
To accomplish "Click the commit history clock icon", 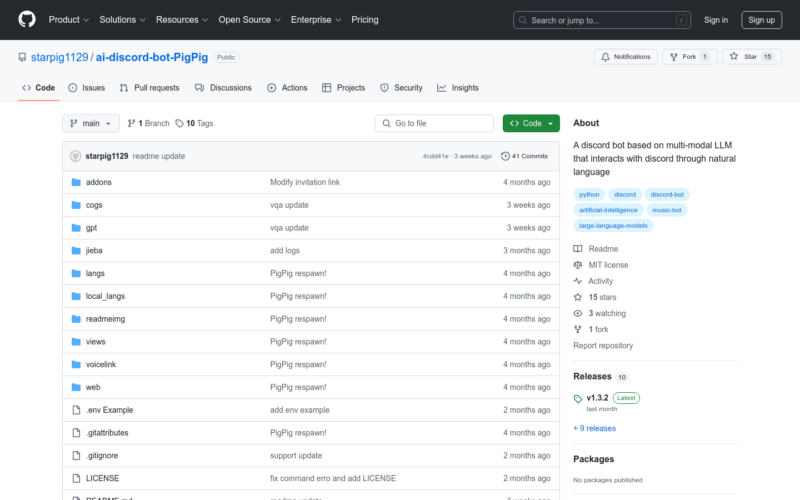I will coord(505,156).
